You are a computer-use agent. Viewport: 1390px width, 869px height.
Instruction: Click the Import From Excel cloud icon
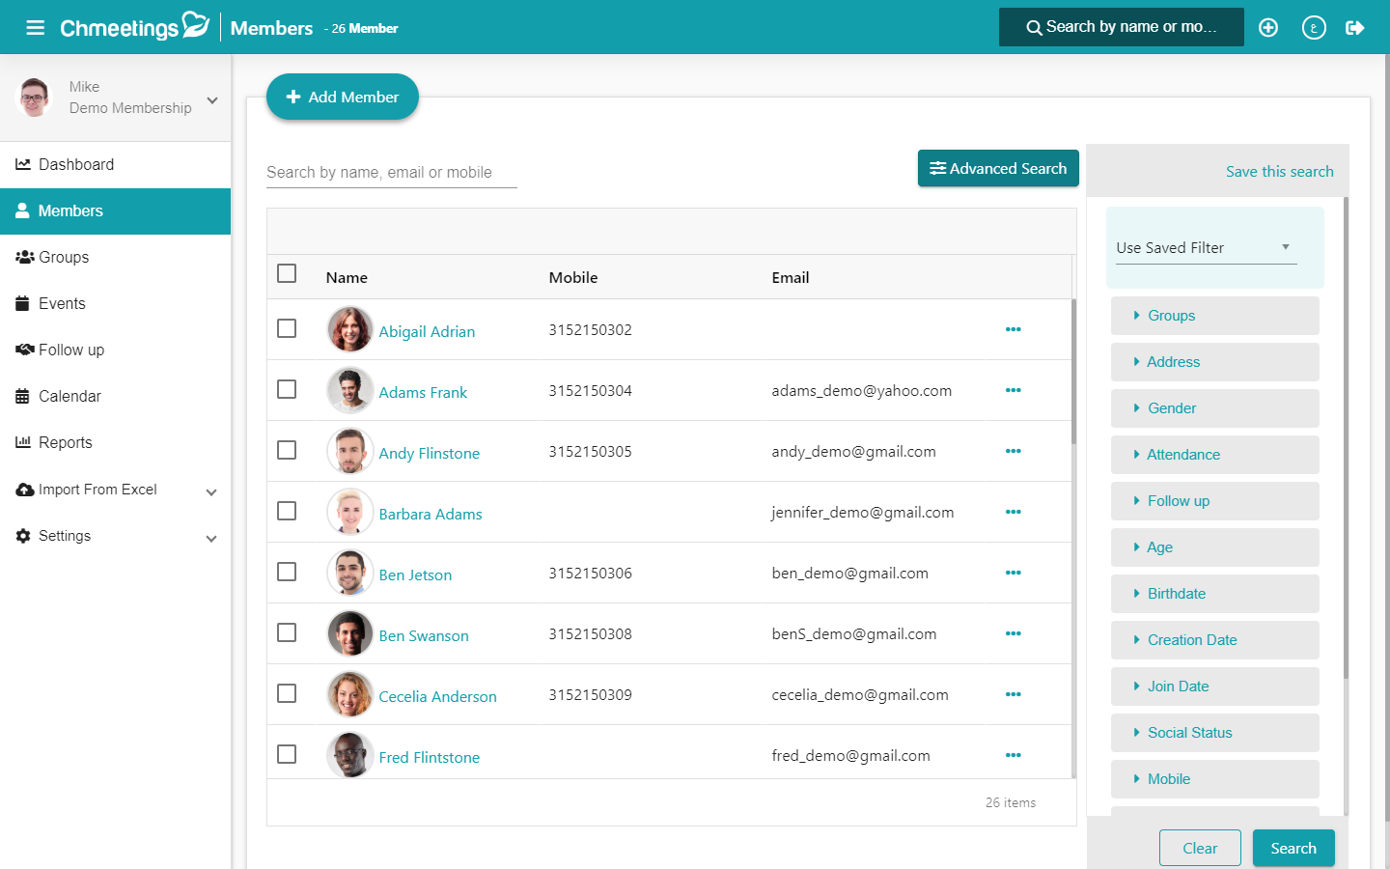tap(25, 490)
